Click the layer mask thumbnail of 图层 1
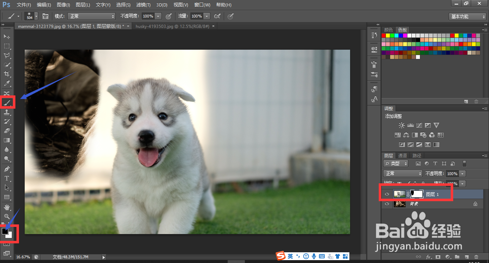 click(416, 194)
